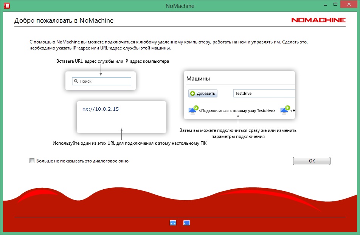Click the Машины heading
The image size is (360, 235).
(x=198, y=79)
